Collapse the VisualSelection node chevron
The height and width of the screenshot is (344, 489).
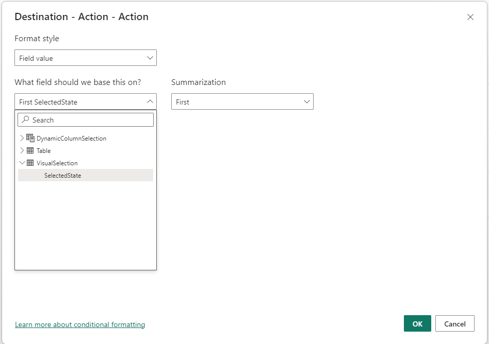pyautogui.click(x=22, y=163)
